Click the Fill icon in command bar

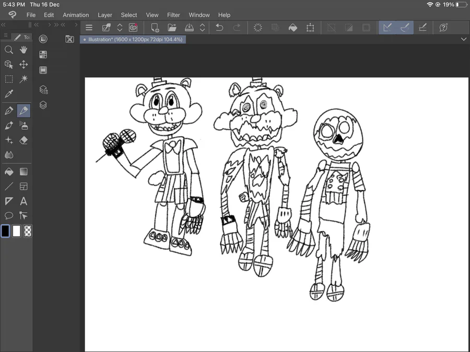[293, 28]
